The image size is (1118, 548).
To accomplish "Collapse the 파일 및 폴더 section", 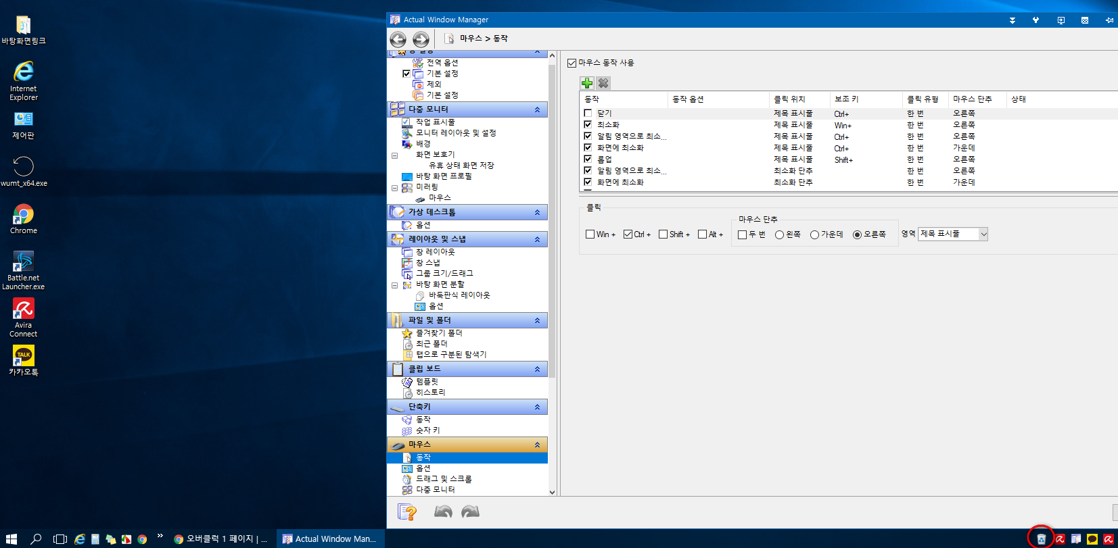I will [x=537, y=320].
